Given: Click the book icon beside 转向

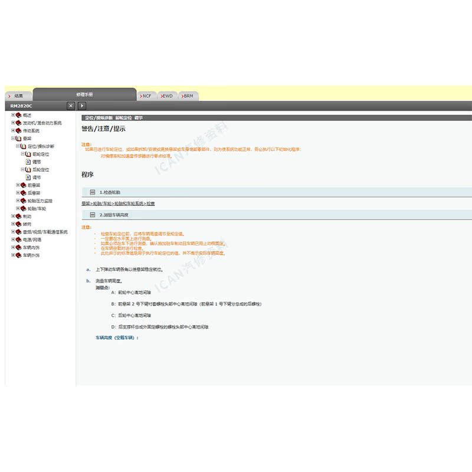Looking at the screenshot, I should click(18, 224).
